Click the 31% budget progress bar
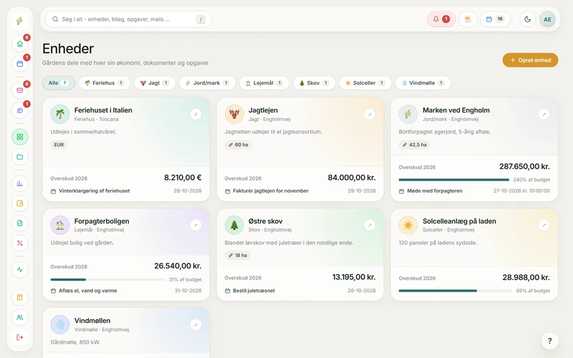 (107, 279)
